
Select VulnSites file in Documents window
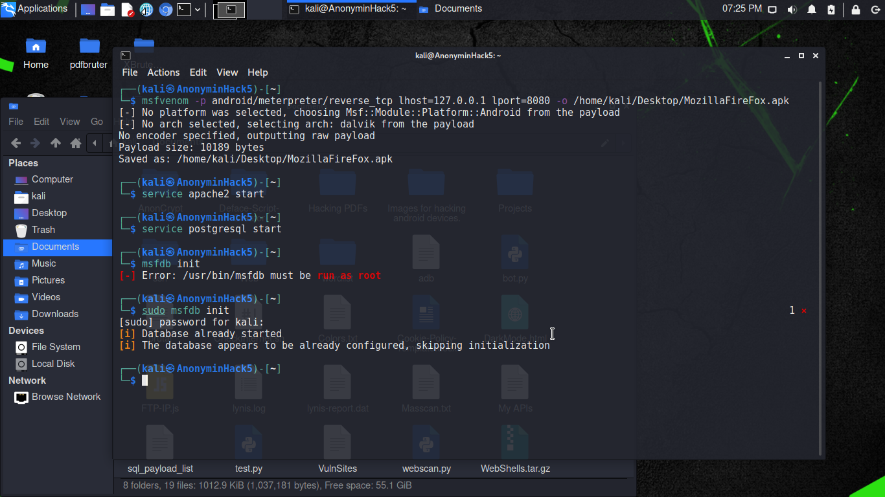point(338,469)
